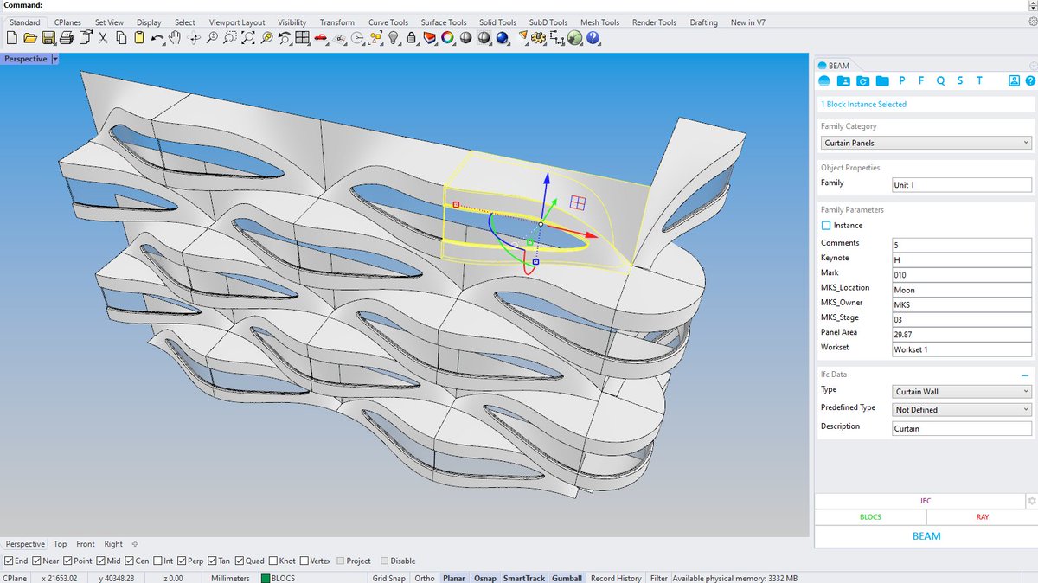Toggle Grid Snap in the status bar

388,578
